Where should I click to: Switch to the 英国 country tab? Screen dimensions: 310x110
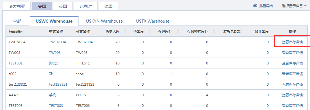pos(63,6)
